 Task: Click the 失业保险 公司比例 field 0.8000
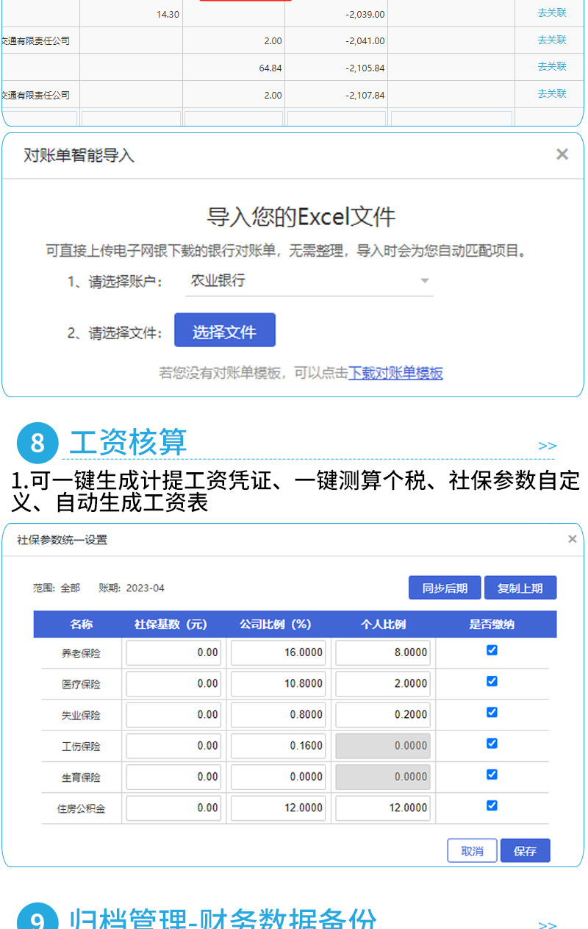pyautogui.click(x=278, y=714)
